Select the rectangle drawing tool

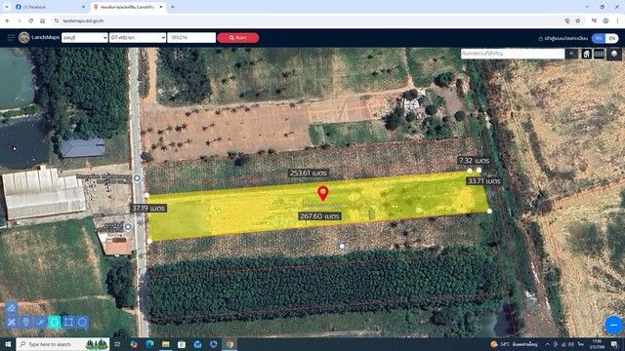(68, 322)
